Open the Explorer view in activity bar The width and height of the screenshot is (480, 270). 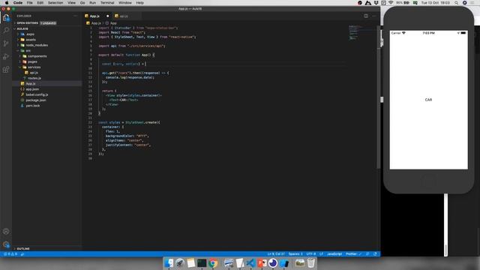[6, 18]
